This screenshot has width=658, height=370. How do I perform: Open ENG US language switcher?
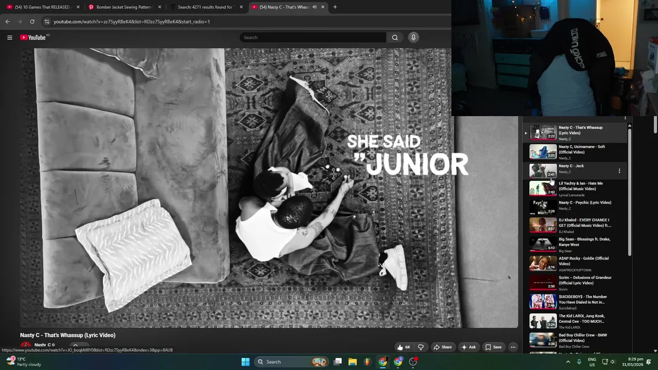pyautogui.click(x=592, y=362)
